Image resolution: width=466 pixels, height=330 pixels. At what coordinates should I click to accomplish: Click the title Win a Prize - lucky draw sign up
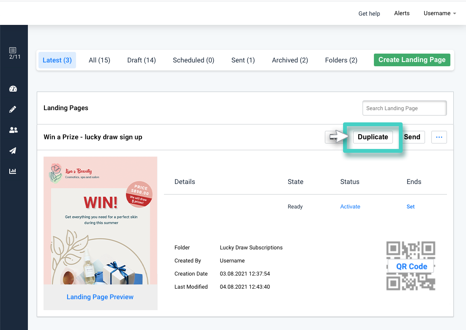click(93, 137)
